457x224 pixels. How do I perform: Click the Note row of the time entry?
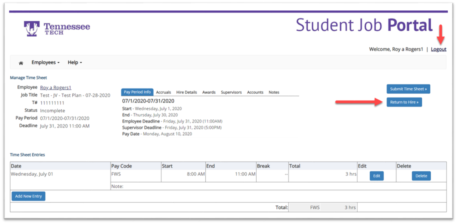pyautogui.click(x=278, y=186)
